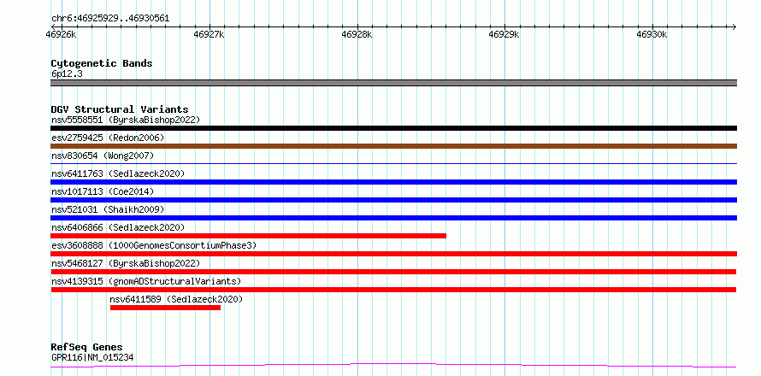This screenshot has width=761, height=376.
Task: Select the red bar under nsv4139315
Action: point(393,290)
